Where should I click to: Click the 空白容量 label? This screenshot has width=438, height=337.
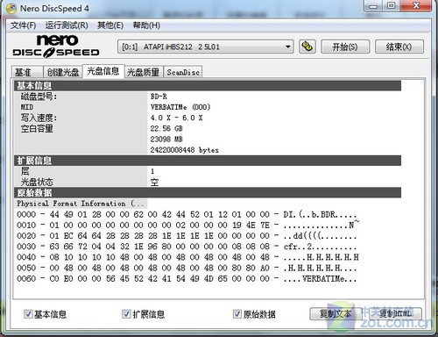(37, 128)
